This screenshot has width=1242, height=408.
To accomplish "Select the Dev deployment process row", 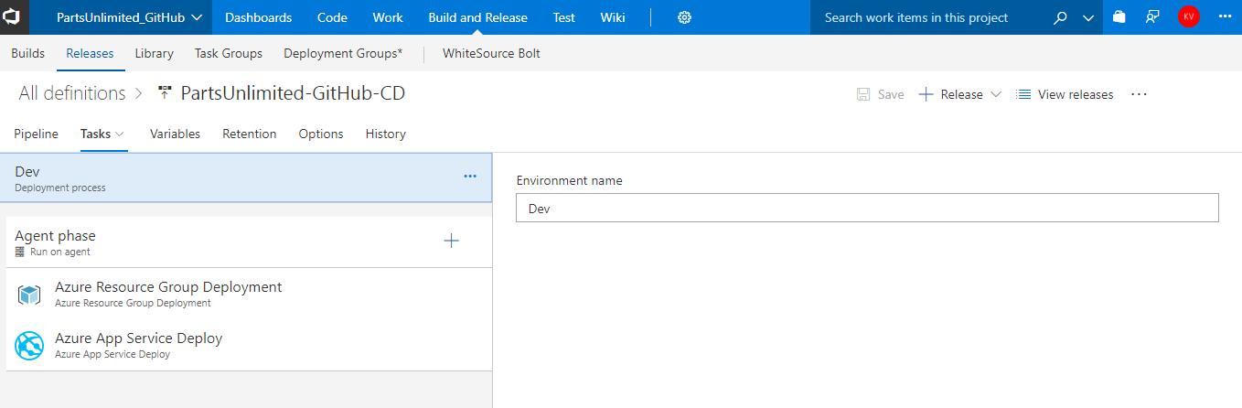I will (246, 177).
